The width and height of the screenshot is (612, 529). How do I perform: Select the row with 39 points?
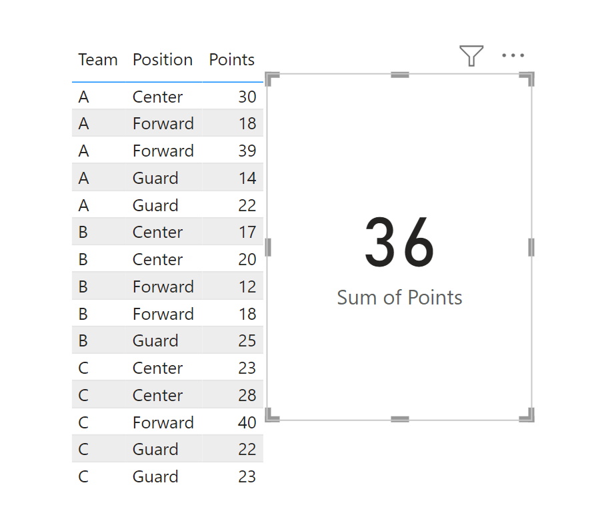point(167,151)
